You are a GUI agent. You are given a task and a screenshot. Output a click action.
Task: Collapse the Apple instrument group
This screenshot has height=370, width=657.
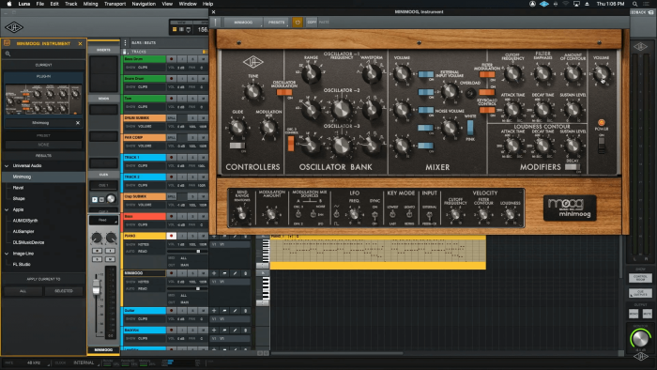(x=7, y=209)
